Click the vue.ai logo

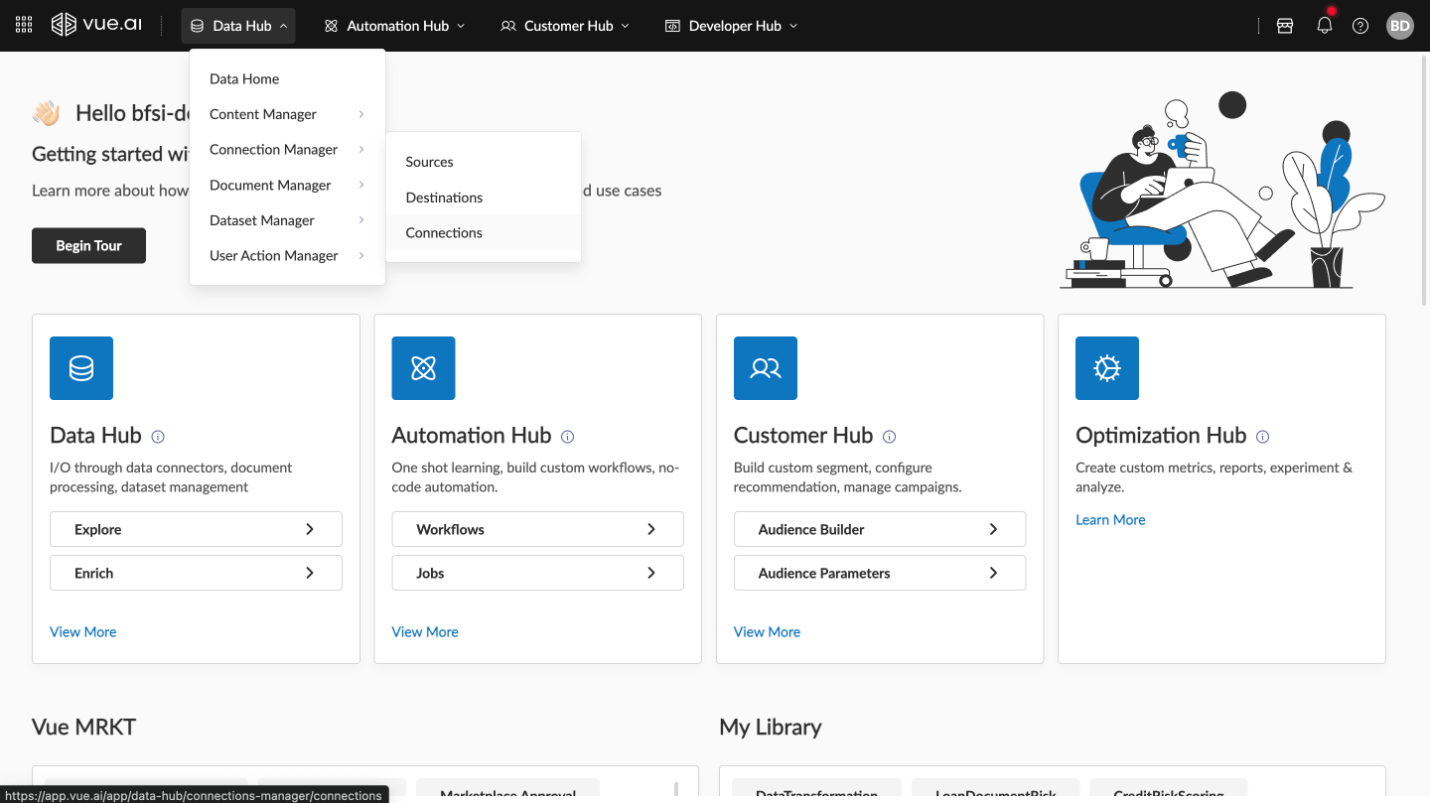tap(96, 26)
